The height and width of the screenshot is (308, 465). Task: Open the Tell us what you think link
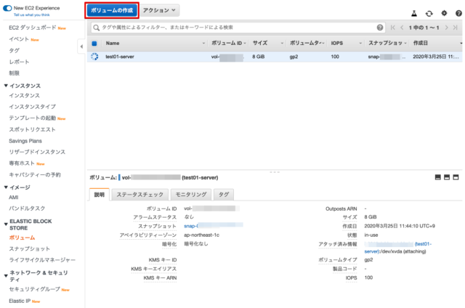pyautogui.click(x=32, y=15)
